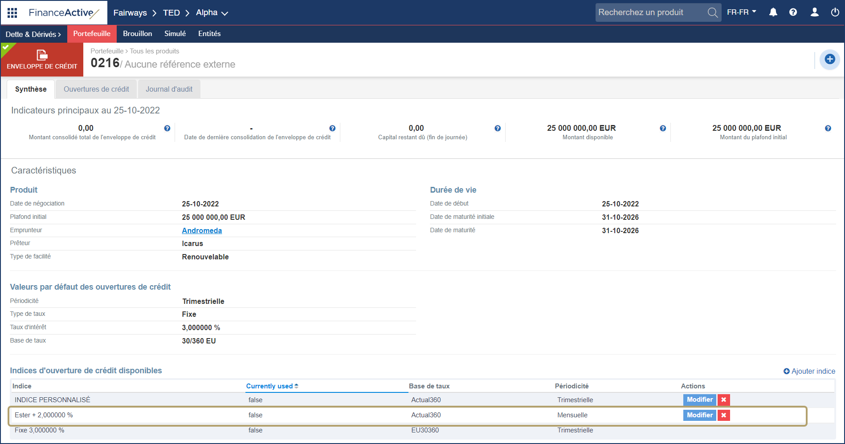The image size is (845, 444).
Task: Click the blue plus add button
Action: coord(829,59)
